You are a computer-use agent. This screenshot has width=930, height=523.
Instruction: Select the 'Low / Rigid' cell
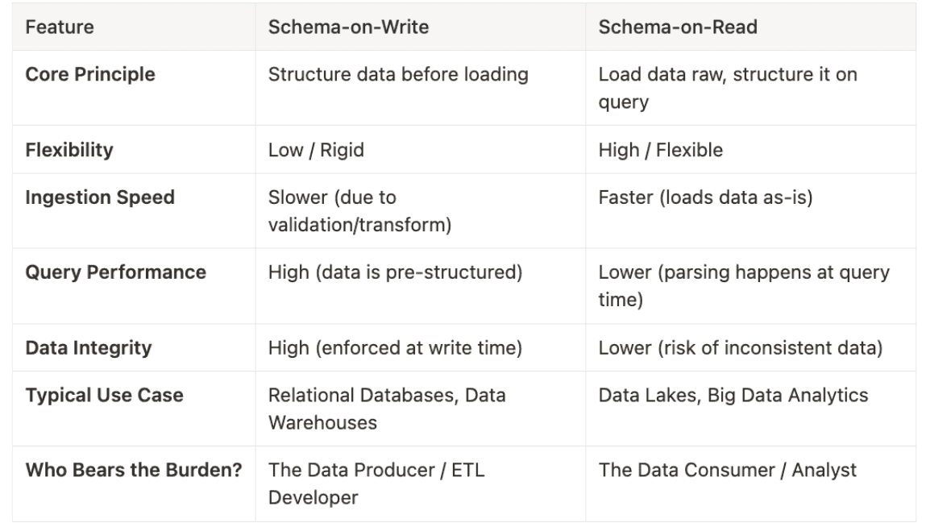[x=314, y=150]
